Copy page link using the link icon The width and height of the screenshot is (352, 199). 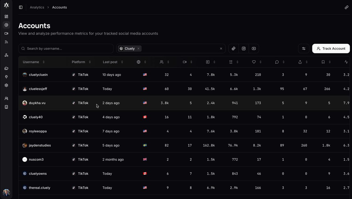[346, 7]
